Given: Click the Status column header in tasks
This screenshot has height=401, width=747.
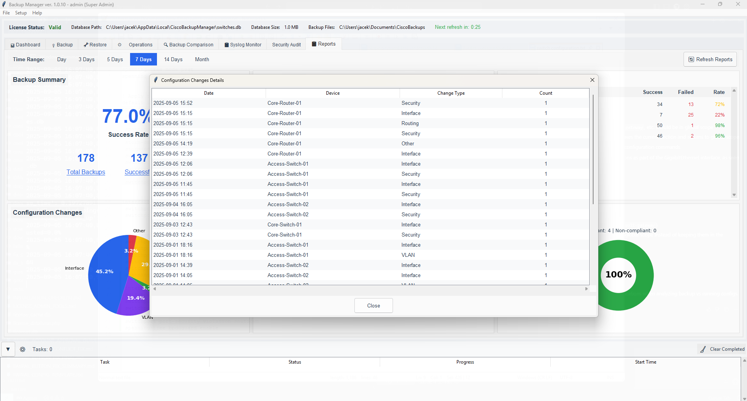Looking at the screenshot, I should click(x=295, y=362).
